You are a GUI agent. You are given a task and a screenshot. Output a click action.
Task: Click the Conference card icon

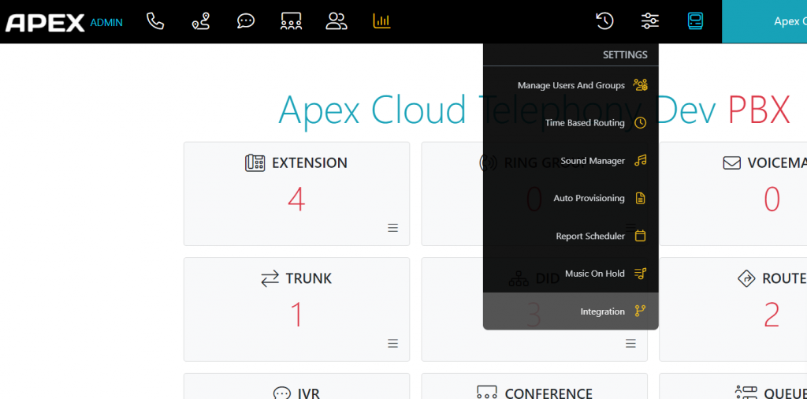487,393
